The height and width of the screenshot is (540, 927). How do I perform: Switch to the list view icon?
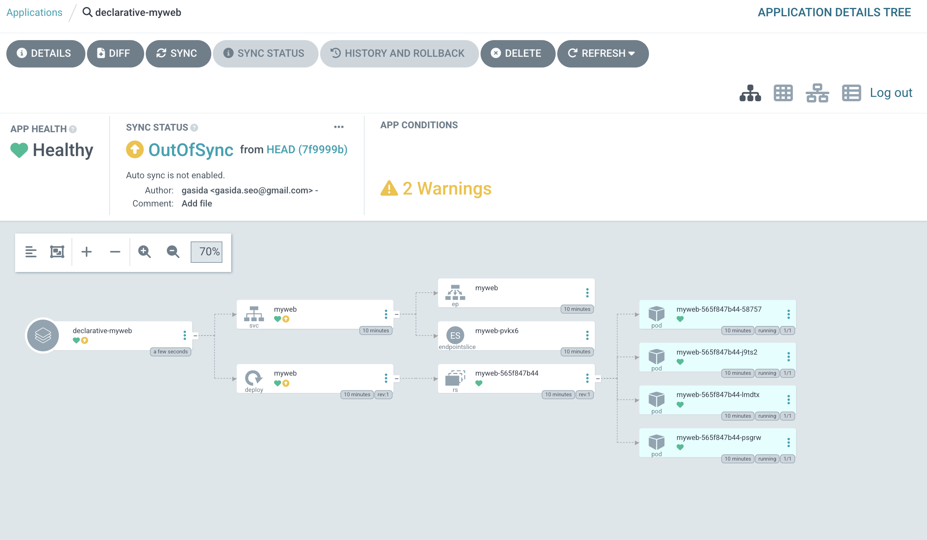coord(851,93)
